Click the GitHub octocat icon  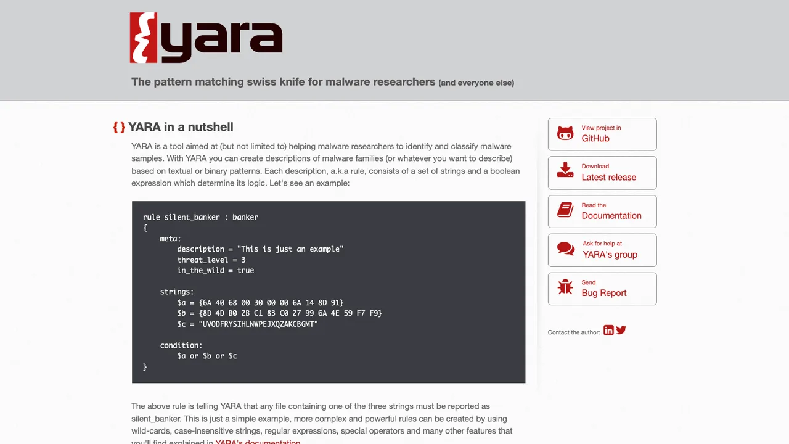pos(565,133)
